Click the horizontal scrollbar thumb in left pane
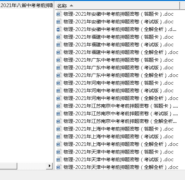 (9, 166)
